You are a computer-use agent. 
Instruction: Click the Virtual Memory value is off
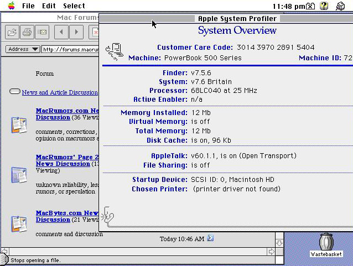point(200,122)
